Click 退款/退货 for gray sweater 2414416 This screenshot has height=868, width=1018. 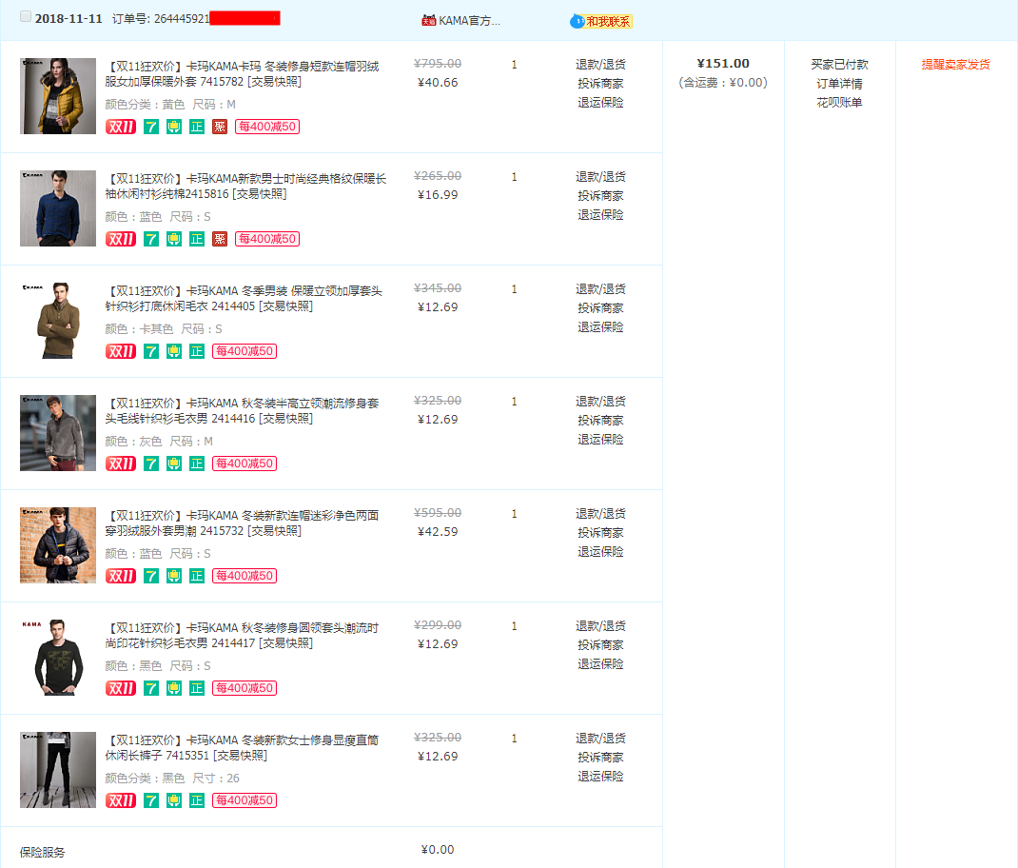click(600, 403)
